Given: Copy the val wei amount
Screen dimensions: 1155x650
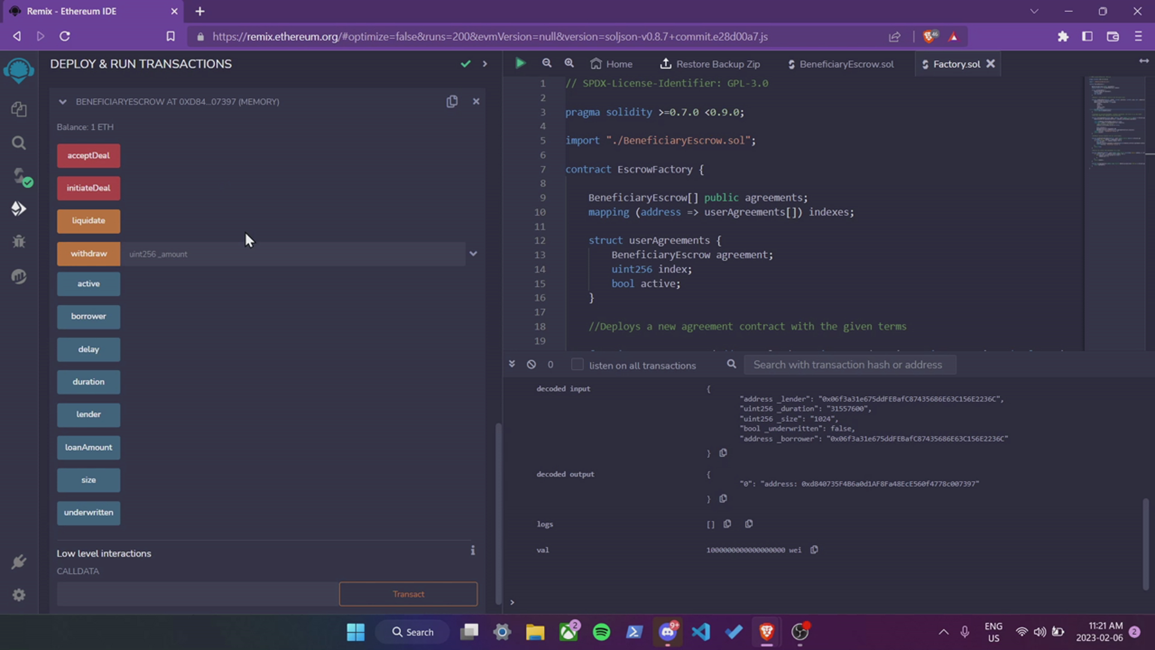Looking at the screenshot, I should 814,549.
